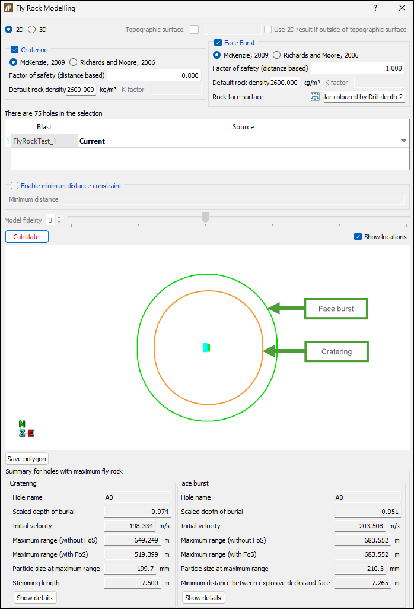
Task: Click Cratering range with FoS value 519.399
Action: pos(133,554)
